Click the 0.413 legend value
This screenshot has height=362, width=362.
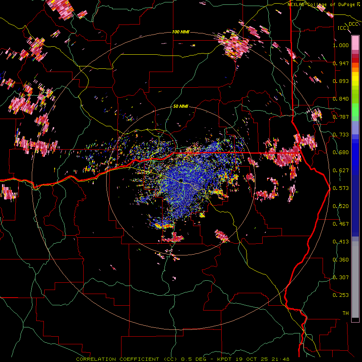[341, 242]
